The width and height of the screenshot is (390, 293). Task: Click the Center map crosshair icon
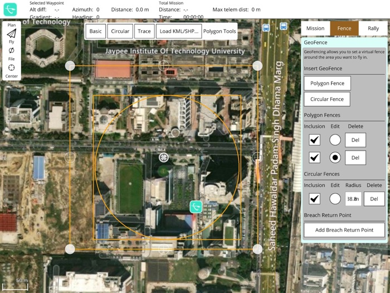[12, 68]
